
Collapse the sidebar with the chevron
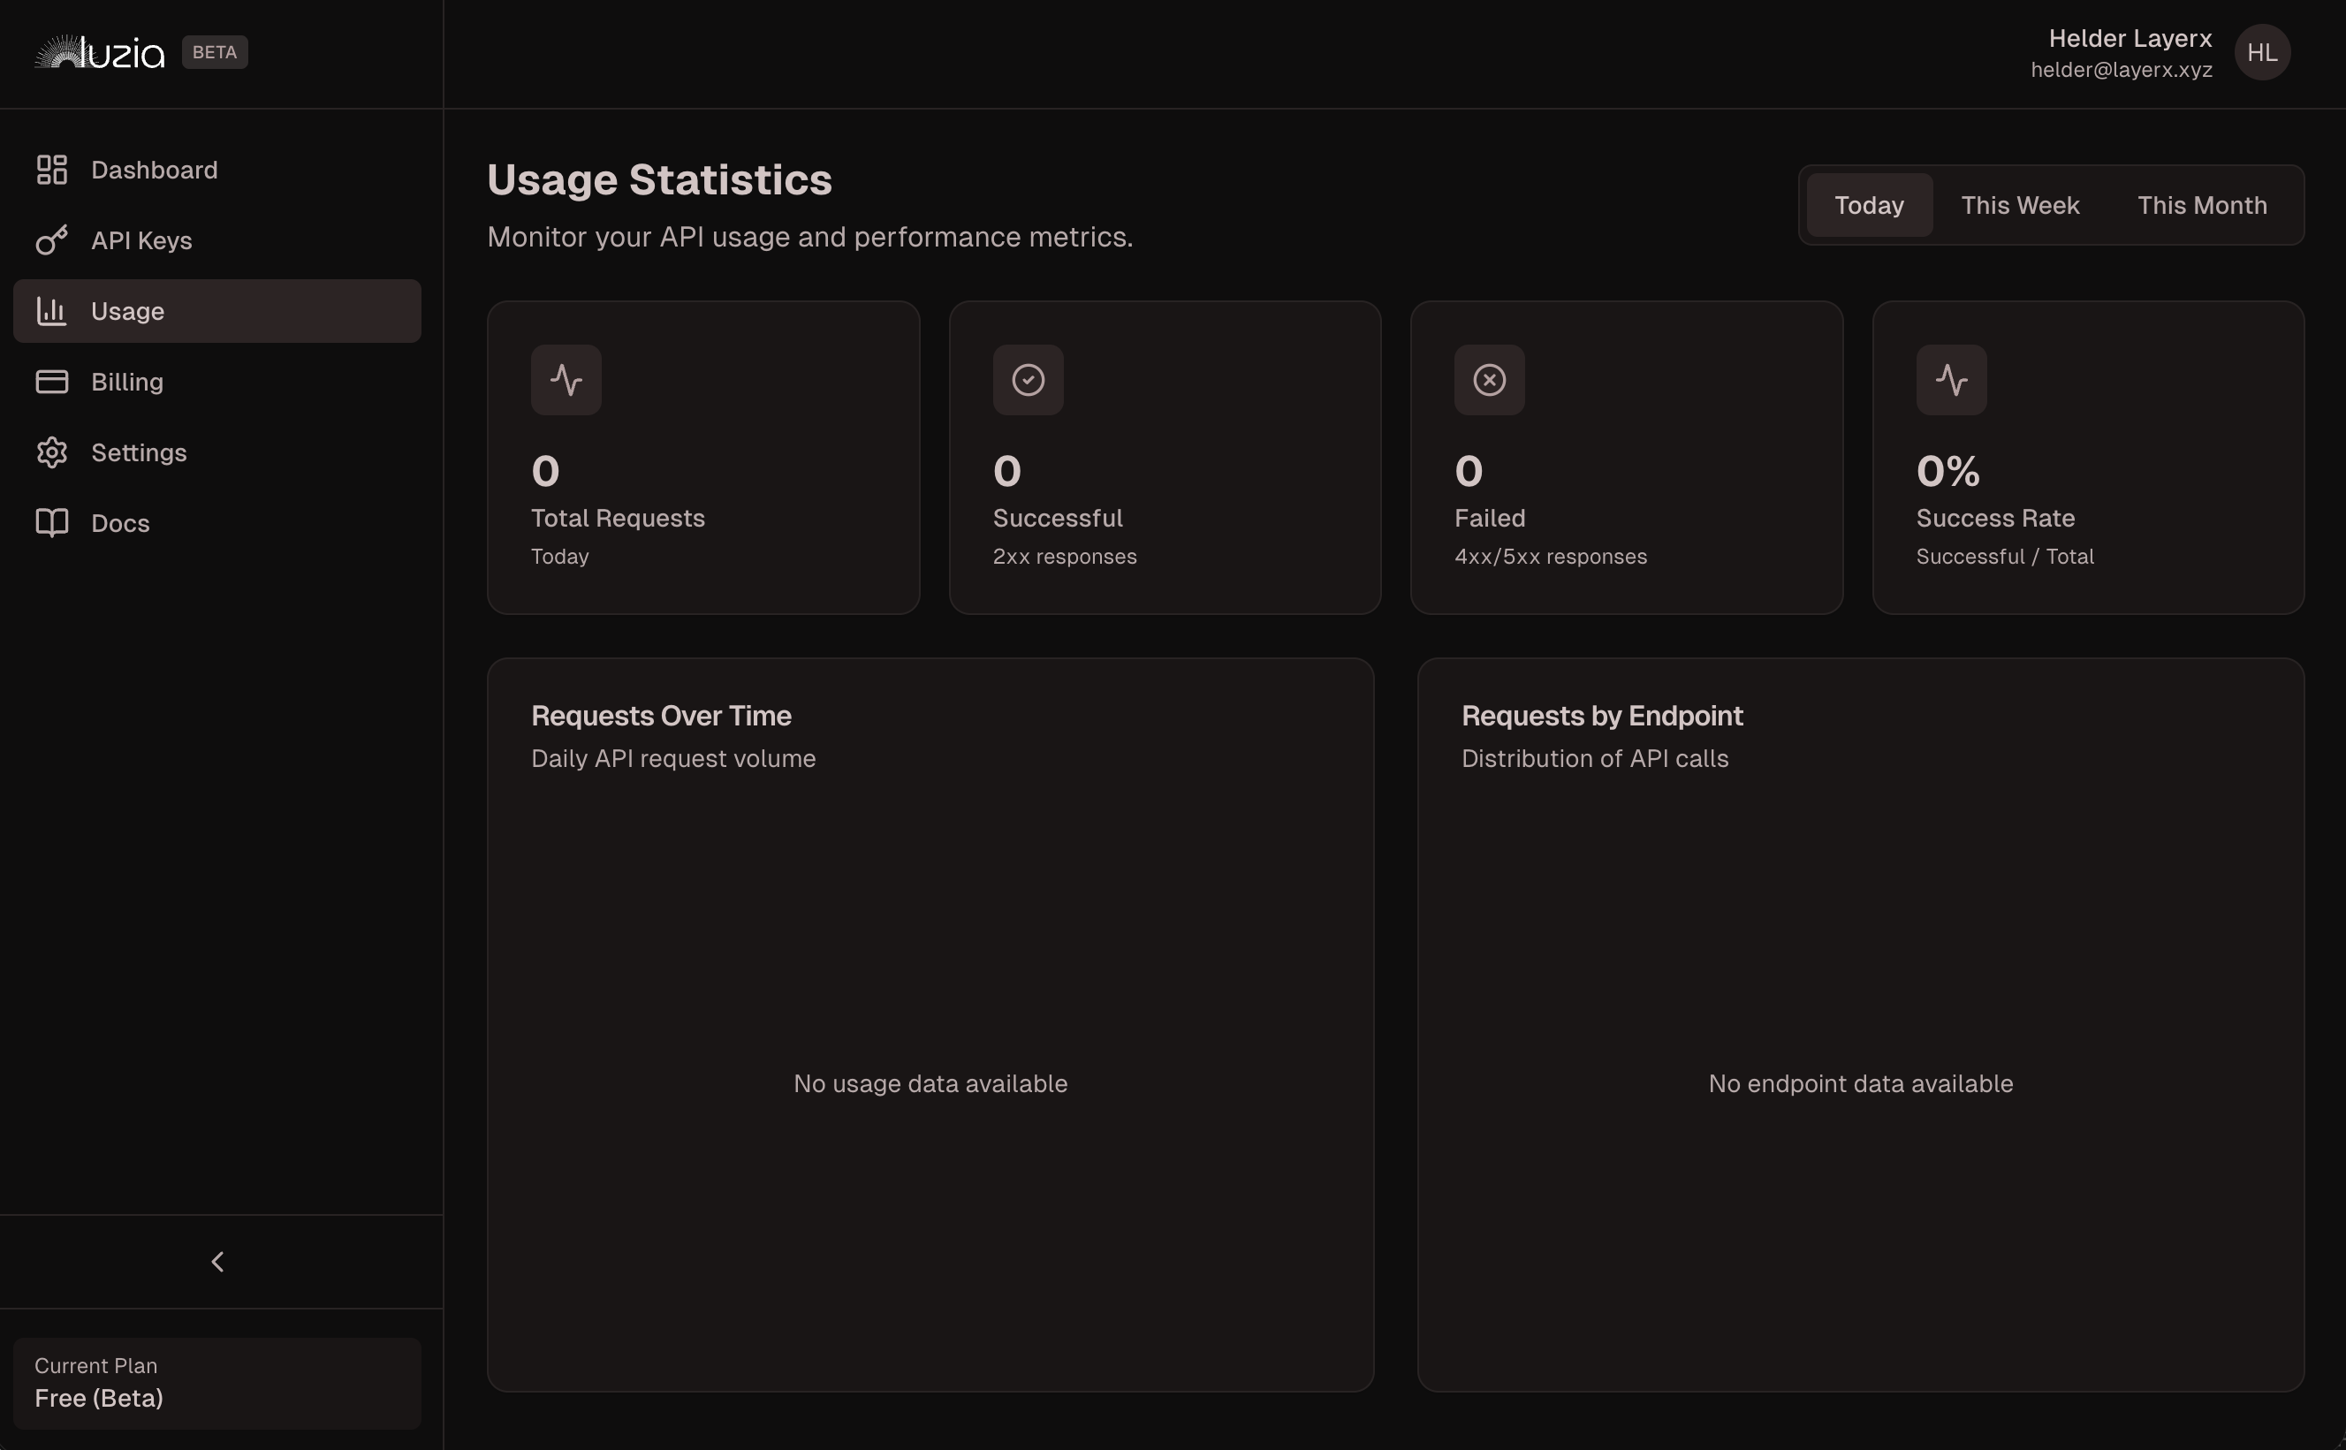coord(216,1261)
